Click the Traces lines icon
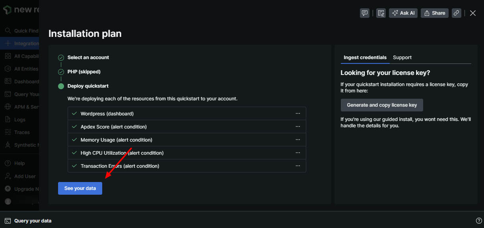Screen dimensions: 484x228 (x=8, y=132)
